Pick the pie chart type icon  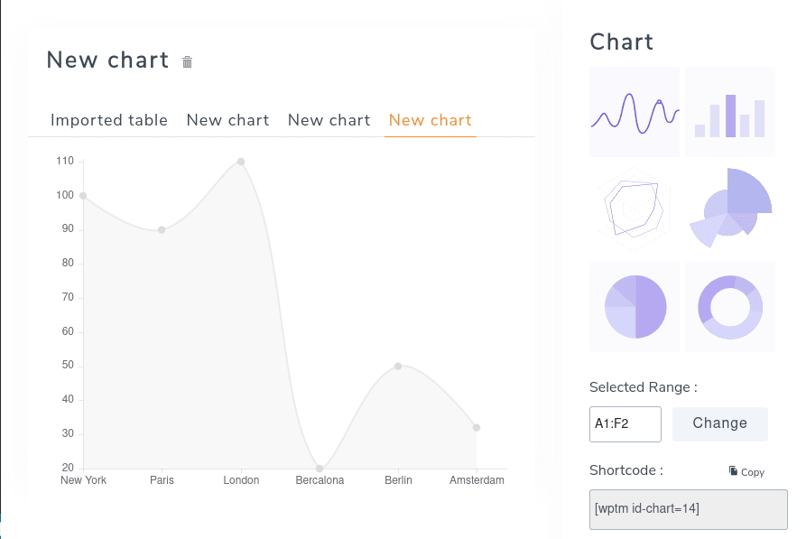635,307
